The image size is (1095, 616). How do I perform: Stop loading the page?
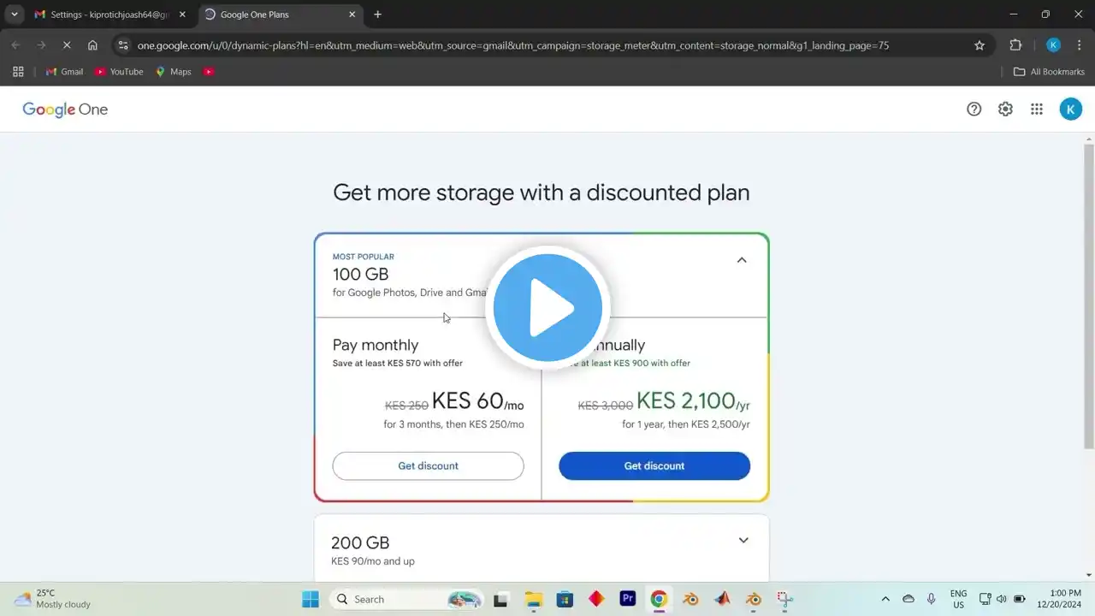point(66,45)
